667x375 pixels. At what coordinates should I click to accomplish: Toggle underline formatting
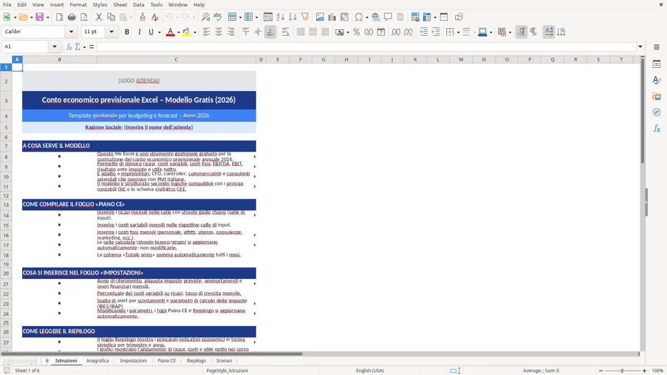point(151,32)
